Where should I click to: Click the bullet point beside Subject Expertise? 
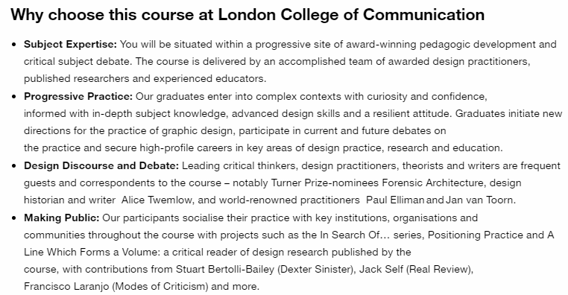coord(14,45)
